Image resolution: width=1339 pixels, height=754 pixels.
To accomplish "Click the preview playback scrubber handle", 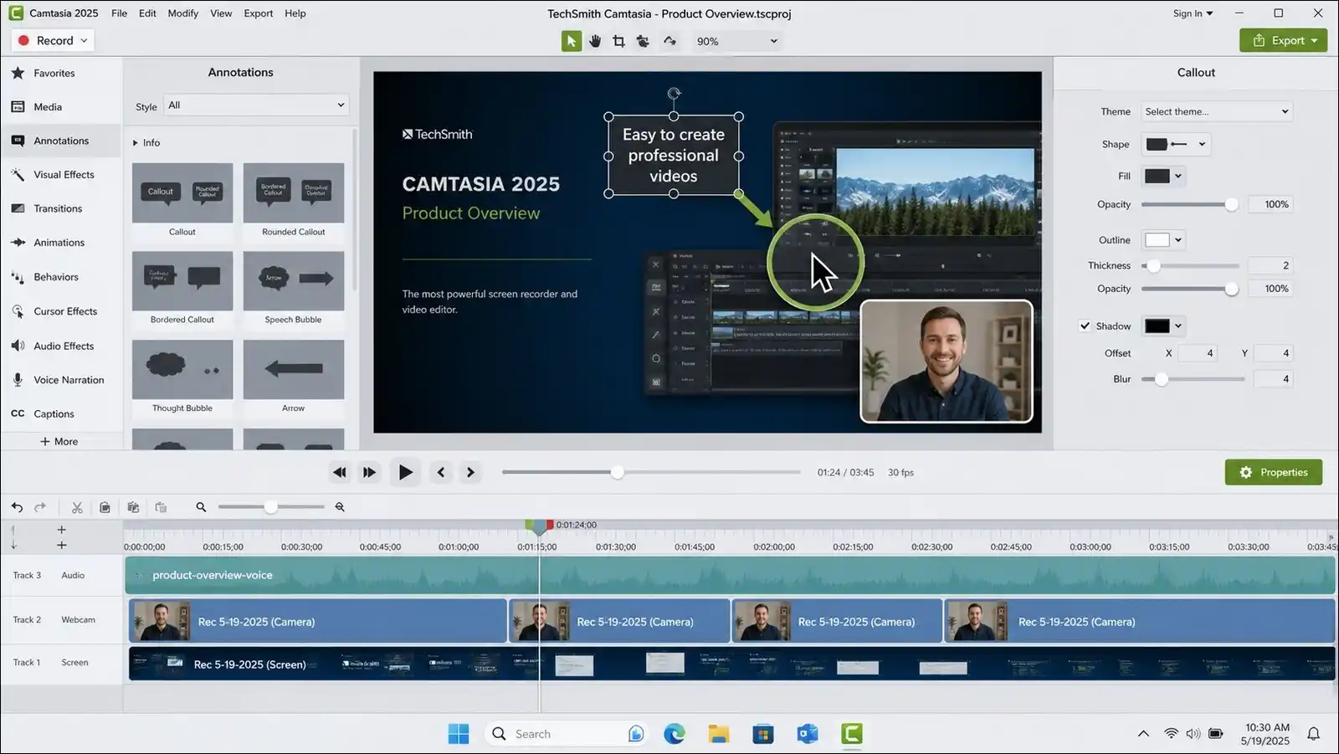I will click(x=618, y=473).
